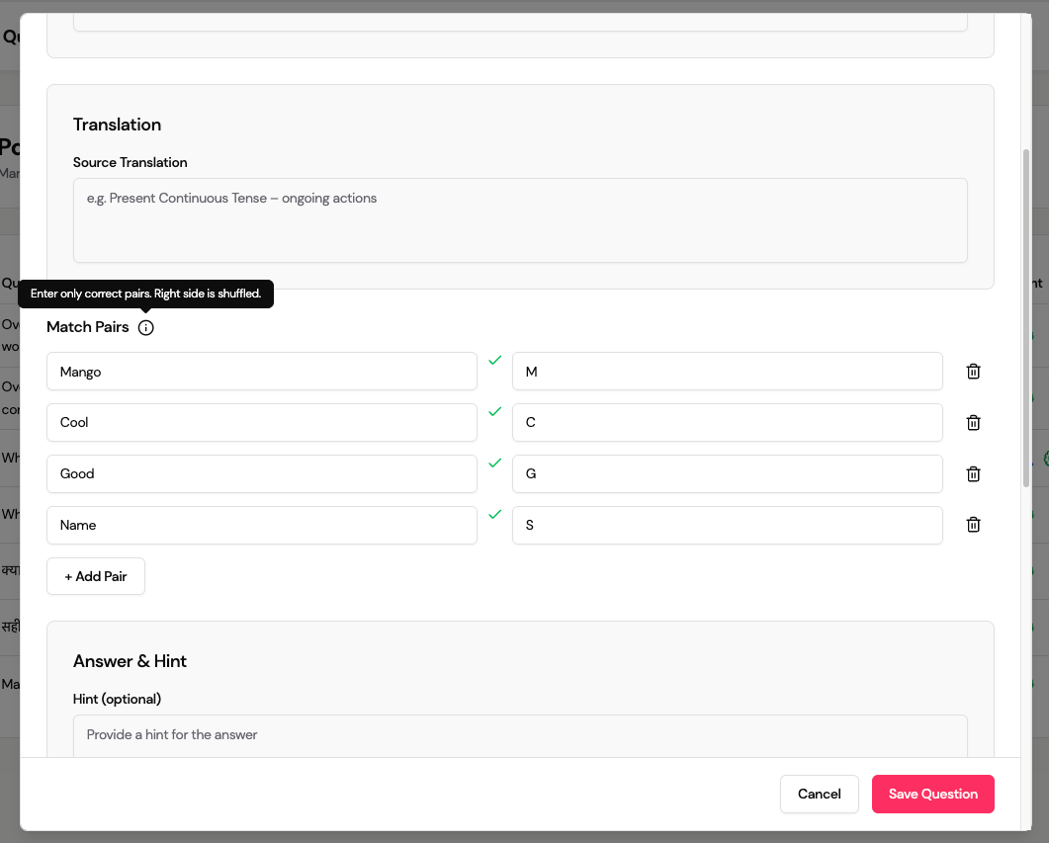The height and width of the screenshot is (843, 1049).
Task: Remove the Name pair using trash icon
Action: pyautogui.click(x=973, y=526)
